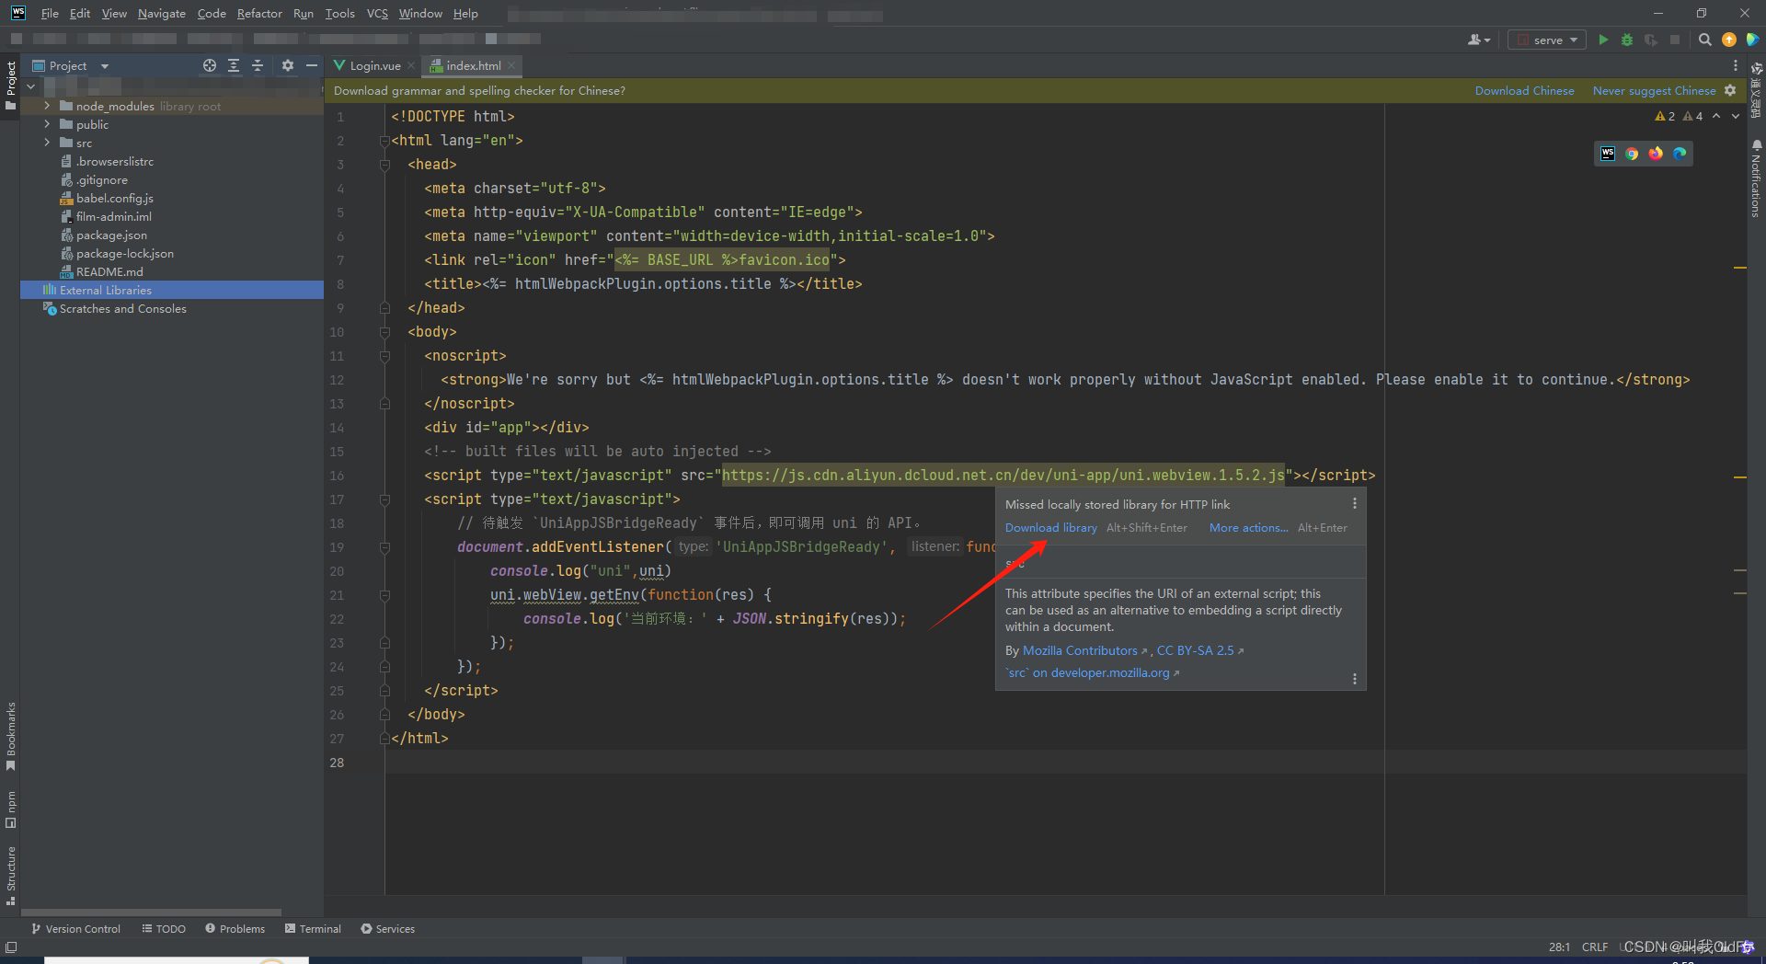Screen dimensions: 1766x964
Task: Open the TODO tool window
Action: [x=164, y=929]
